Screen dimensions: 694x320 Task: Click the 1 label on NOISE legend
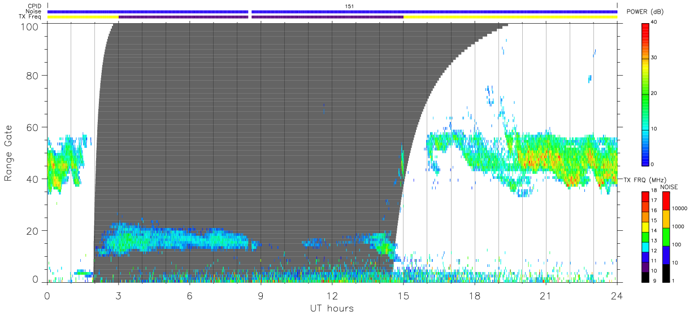(x=672, y=280)
